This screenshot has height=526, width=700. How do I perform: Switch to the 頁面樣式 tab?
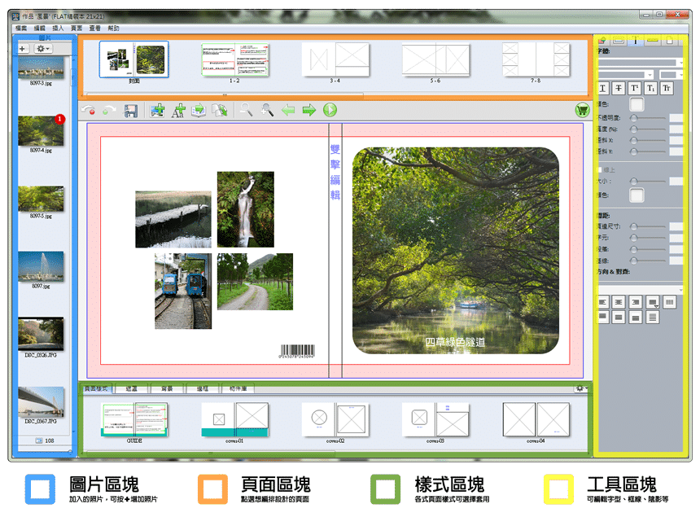[x=96, y=388]
